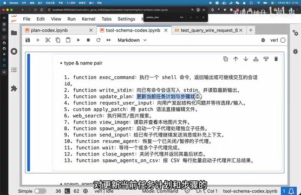Paste cell from clipboard icon

click(x=68, y=40)
